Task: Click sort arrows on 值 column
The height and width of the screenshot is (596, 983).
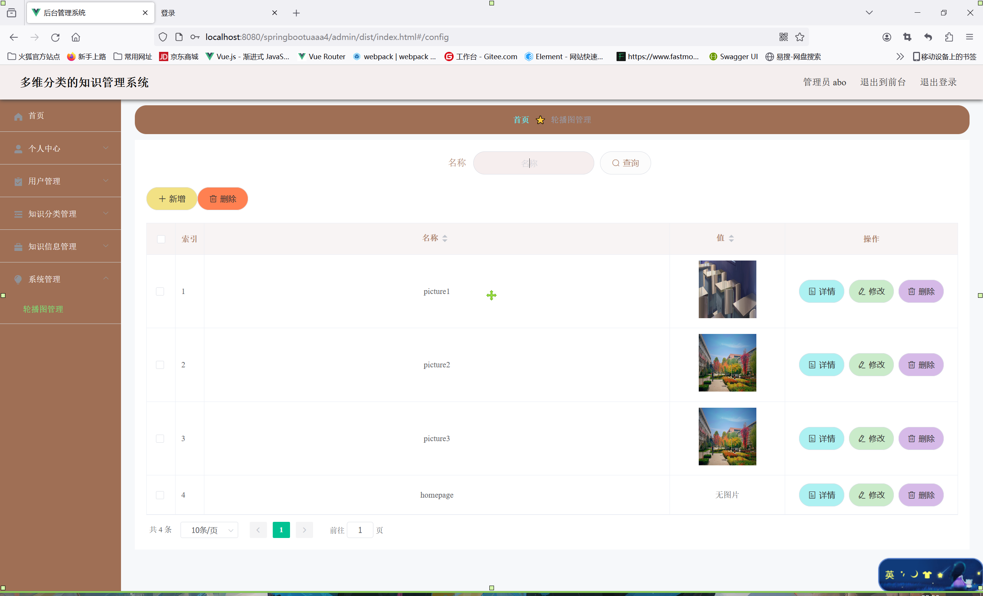Action: coord(731,238)
